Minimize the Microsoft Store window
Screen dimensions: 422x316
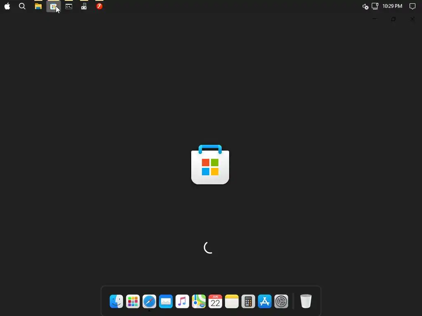375,19
